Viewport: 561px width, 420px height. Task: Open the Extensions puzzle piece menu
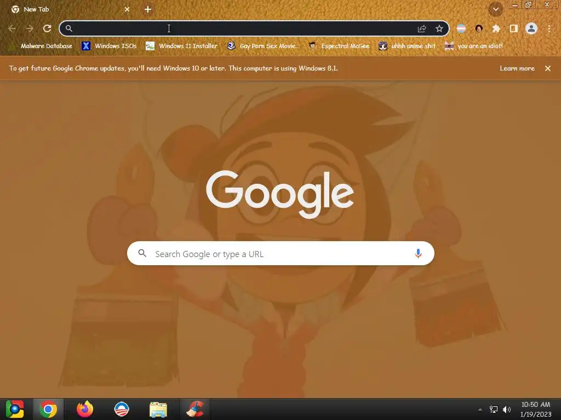pos(496,28)
